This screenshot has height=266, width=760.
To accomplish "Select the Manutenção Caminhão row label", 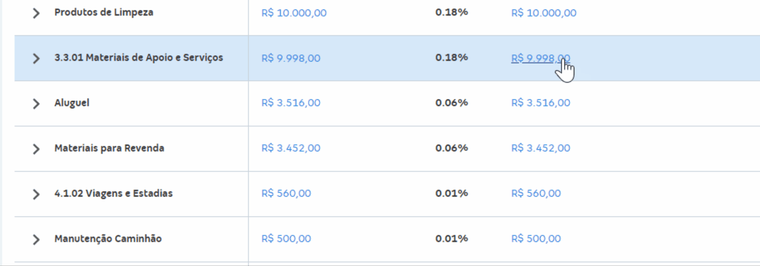I will [x=108, y=239].
